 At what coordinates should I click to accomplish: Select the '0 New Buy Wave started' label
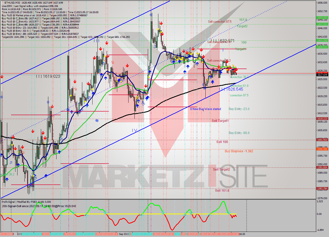tap(205, 109)
